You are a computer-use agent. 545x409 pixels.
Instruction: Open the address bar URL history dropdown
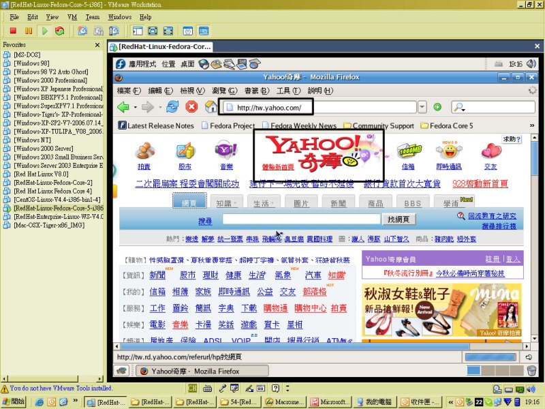pyautogui.click(x=422, y=107)
